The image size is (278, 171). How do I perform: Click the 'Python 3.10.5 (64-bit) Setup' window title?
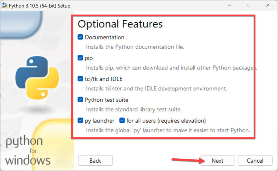pyautogui.click(x=39, y=6)
